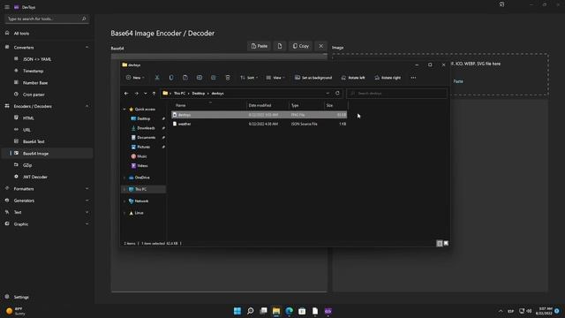
Task: Open Documents in Explorer navigation pane
Action: tap(146, 138)
